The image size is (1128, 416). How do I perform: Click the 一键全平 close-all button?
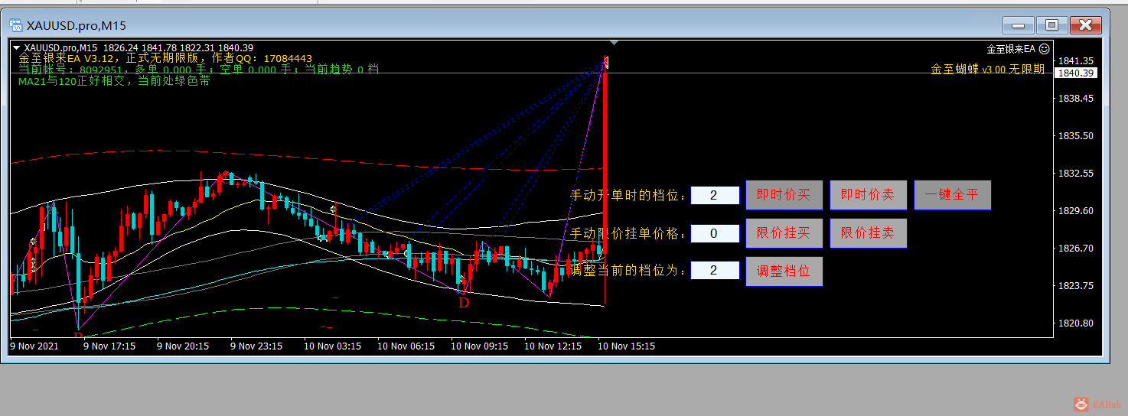(x=952, y=195)
